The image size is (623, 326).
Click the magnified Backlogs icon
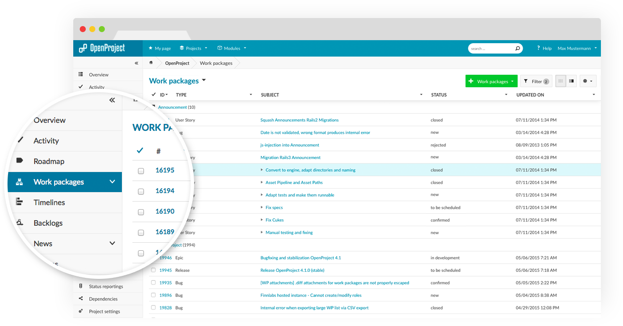20,222
